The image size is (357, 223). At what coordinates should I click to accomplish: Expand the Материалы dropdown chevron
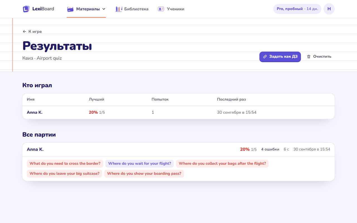tap(104, 9)
